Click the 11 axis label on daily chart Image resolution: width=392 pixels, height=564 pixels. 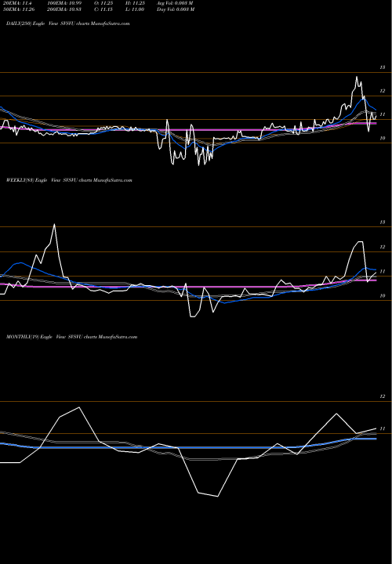pyautogui.click(x=383, y=114)
